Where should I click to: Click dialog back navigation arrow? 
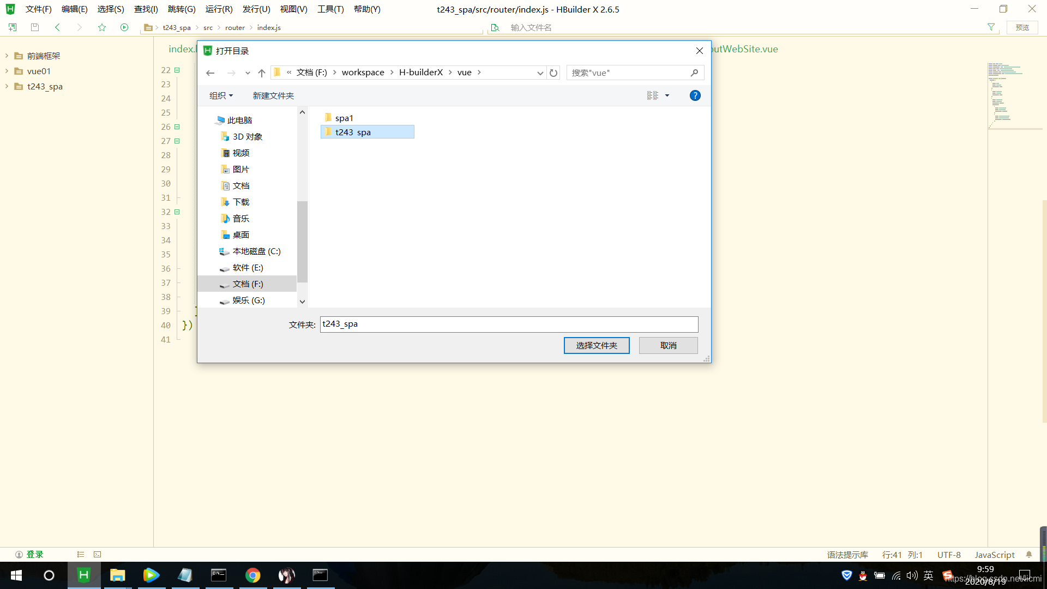click(x=210, y=73)
